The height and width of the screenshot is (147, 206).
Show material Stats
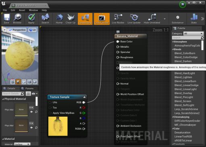[194, 19]
